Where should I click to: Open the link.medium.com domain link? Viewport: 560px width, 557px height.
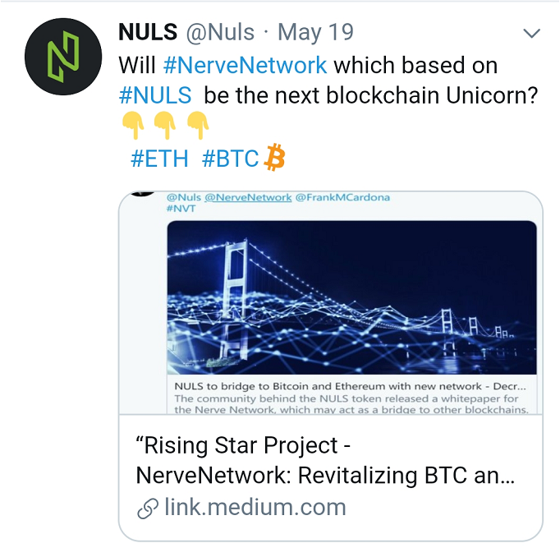255,508
